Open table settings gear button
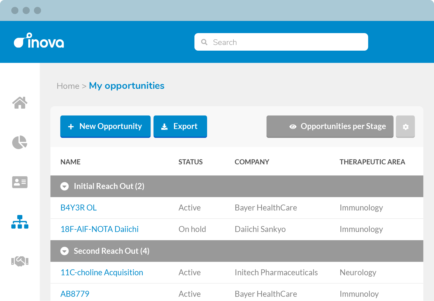 pyautogui.click(x=405, y=126)
